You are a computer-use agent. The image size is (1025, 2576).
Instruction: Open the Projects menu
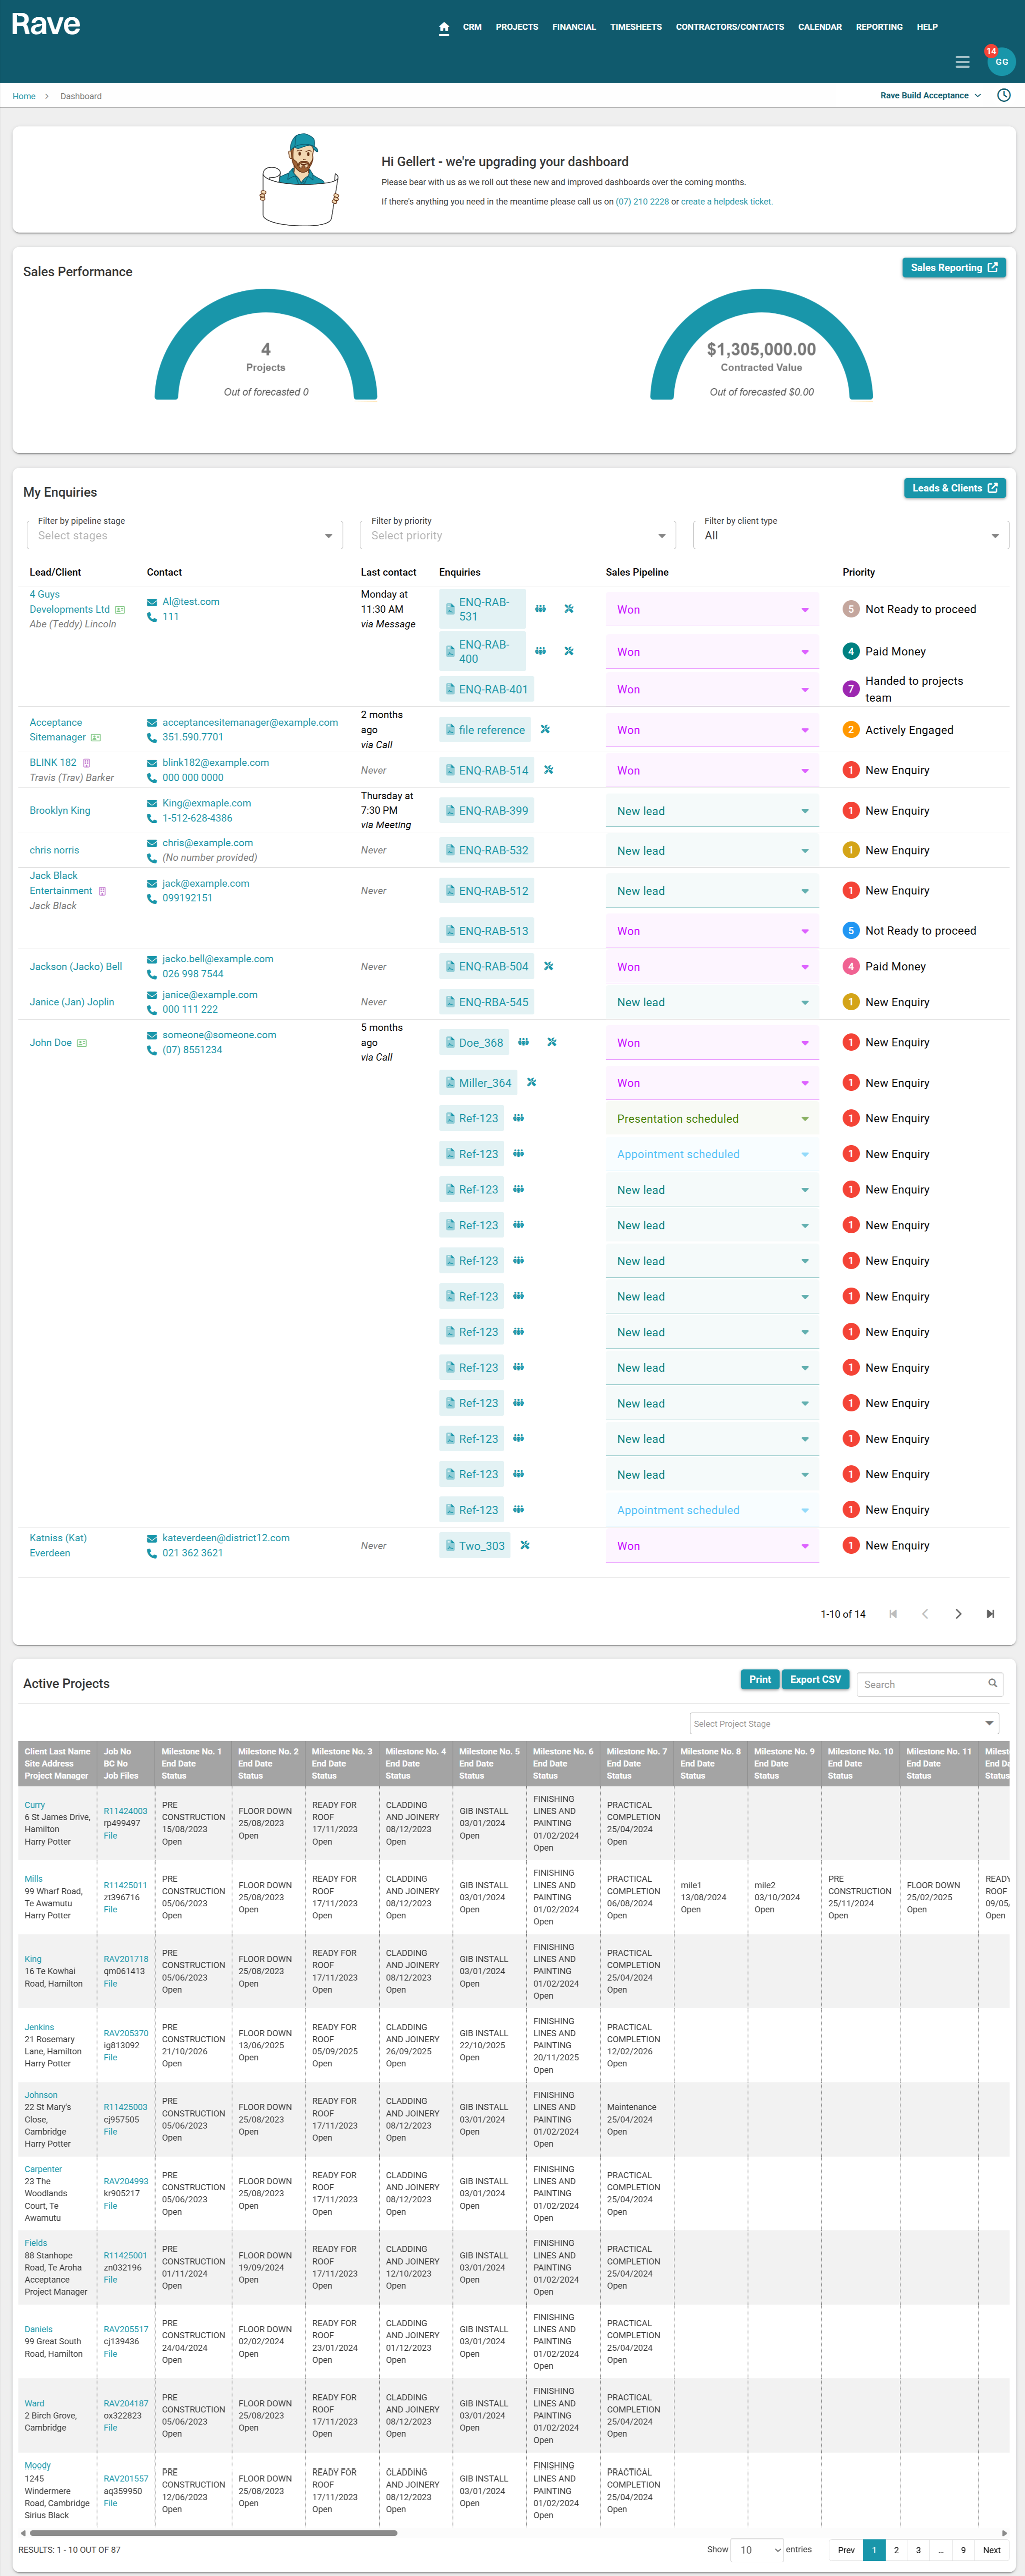[x=517, y=27]
